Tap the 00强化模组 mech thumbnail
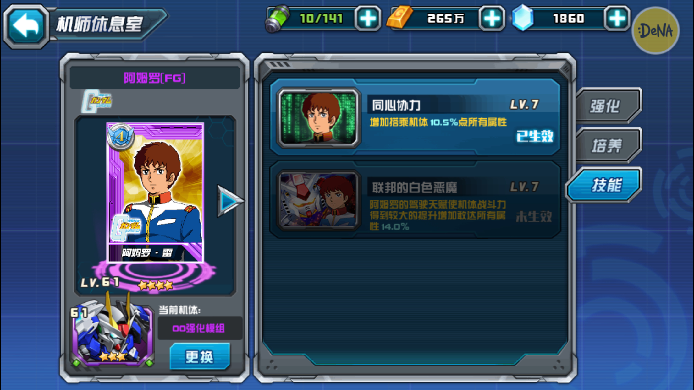This screenshot has width=694, height=390. pyautogui.click(x=112, y=333)
